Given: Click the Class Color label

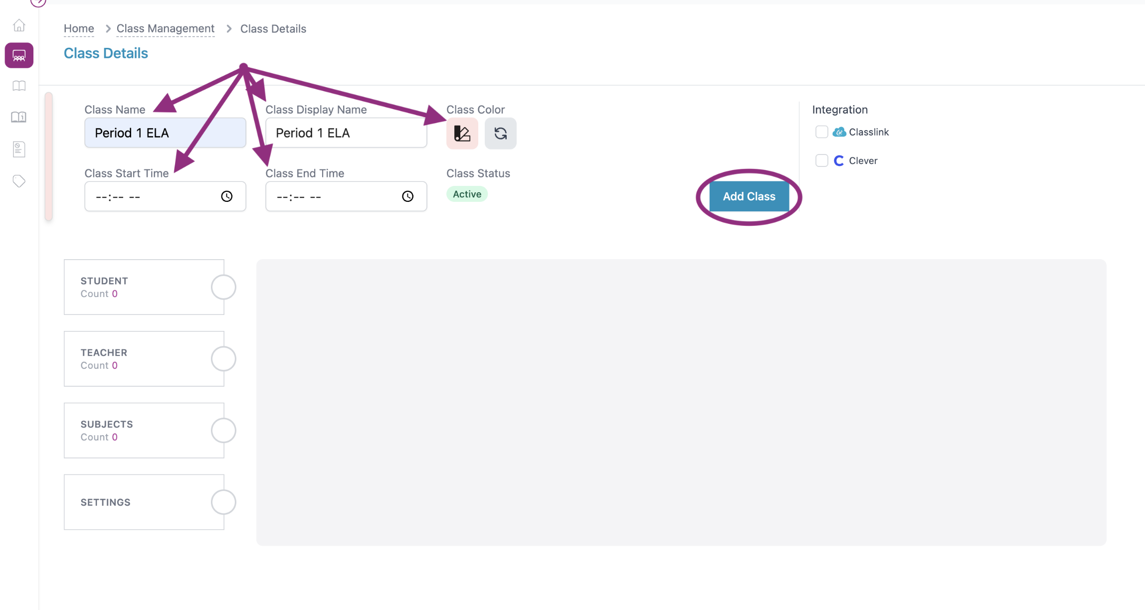Looking at the screenshot, I should point(475,110).
